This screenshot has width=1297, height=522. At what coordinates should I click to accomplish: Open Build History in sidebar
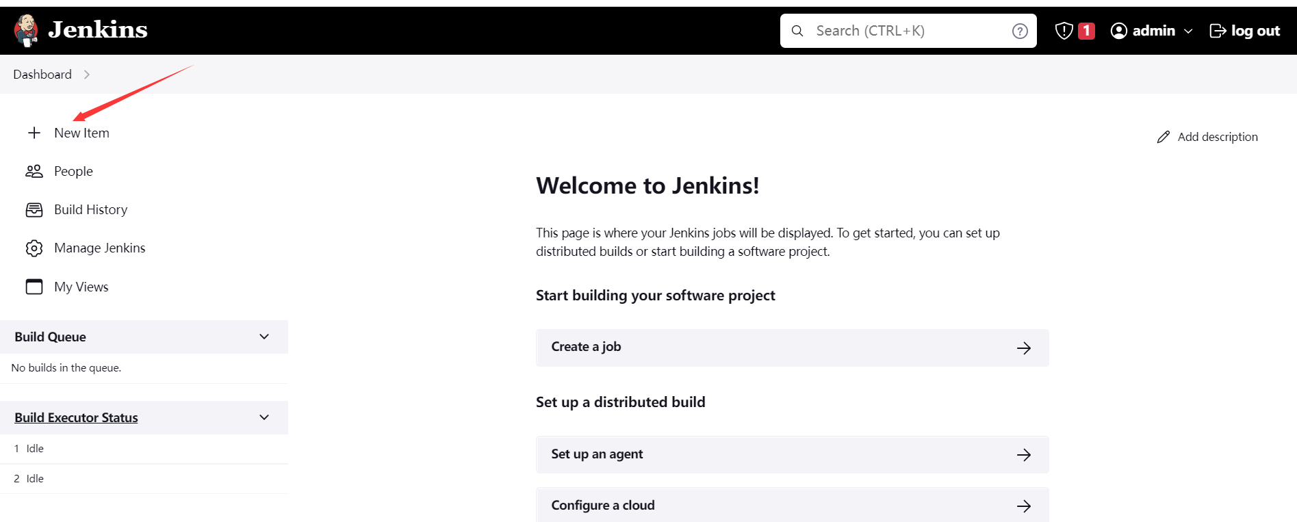[x=91, y=209]
